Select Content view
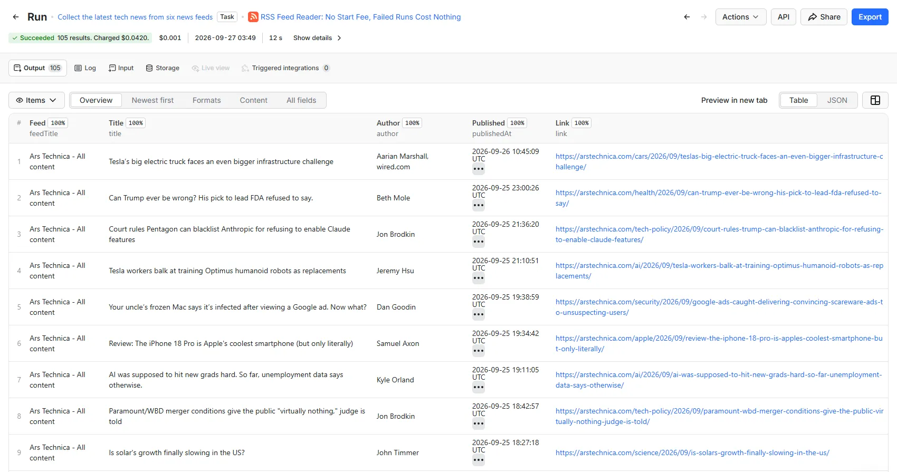The width and height of the screenshot is (897, 472). coord(254,100)
